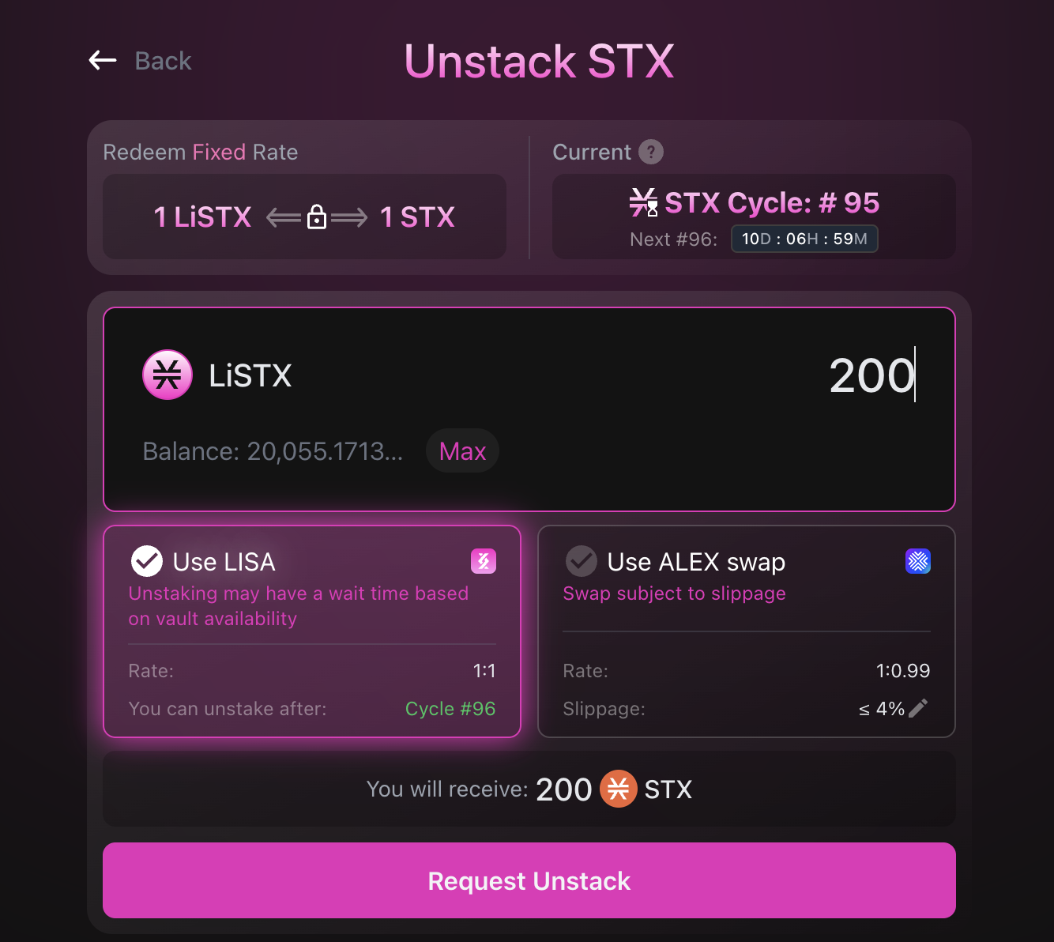The width and height of the screenshot is (1054, 942).
Task: Open the Current cycle help question mark
Action: point(650,152)
